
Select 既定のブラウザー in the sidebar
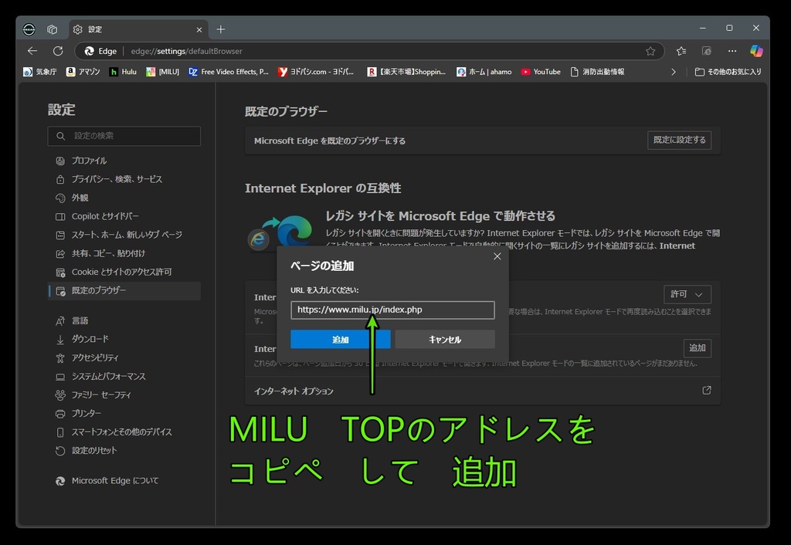click(x=124, y=291)
